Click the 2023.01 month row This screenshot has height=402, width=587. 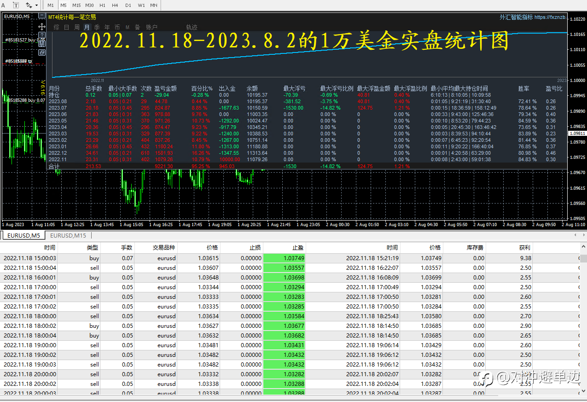click(306, 146)
